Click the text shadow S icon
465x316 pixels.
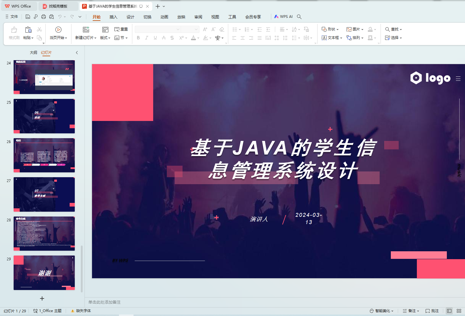[172, 38]
